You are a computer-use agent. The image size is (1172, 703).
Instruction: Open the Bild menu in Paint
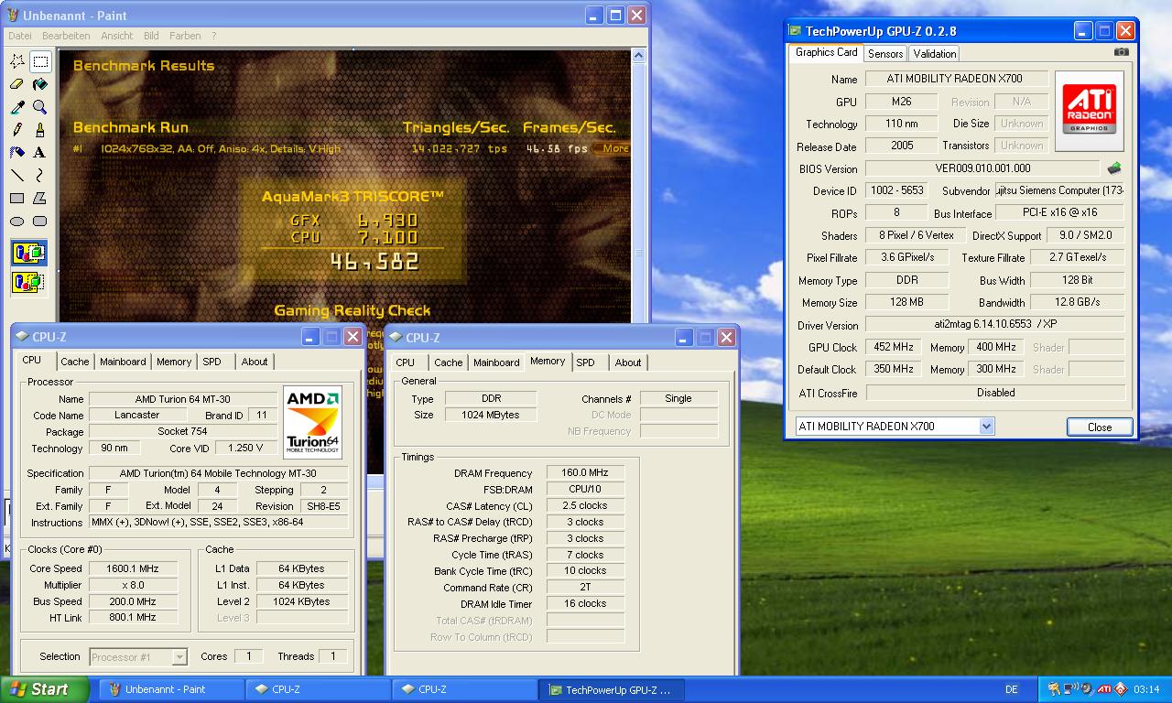coord(151,36)
